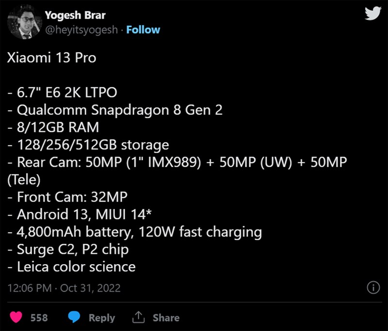Viewport: 388px width, 331px height.
Task: Click Follow next to @heyitsyogesh
Action: click(x=143, y=30)
